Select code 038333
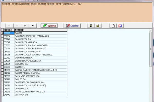 pos(9,67)
